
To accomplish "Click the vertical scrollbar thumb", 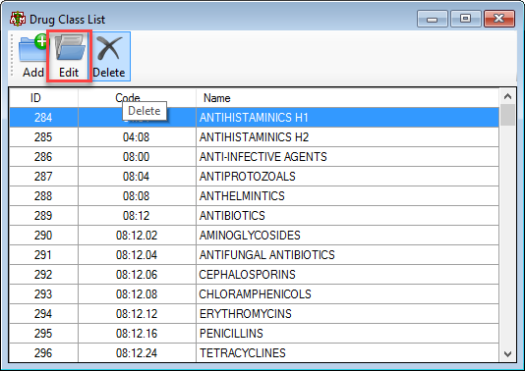I will tap(507, 115).
